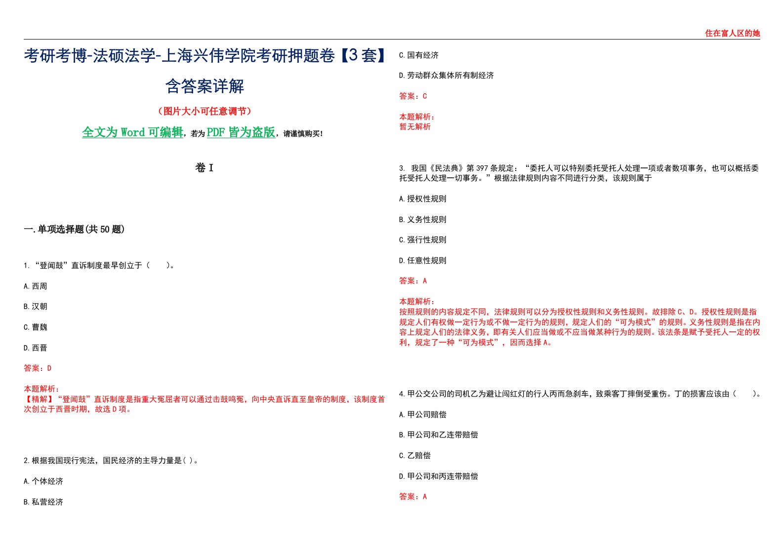The height and width of the screenshot is (554, 784).
Task: Select option 'C.曹魏'
Action: (36, 327)
